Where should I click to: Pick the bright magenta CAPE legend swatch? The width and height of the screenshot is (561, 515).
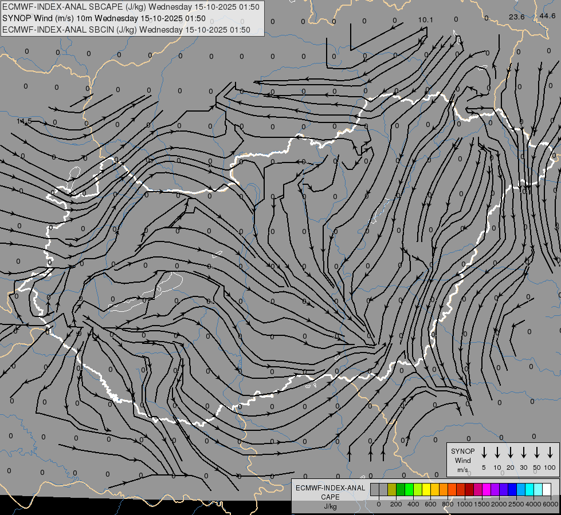click(x=487, y=490)
